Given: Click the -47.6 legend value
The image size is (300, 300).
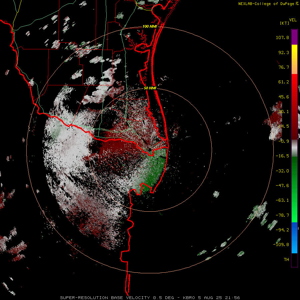Looking at the screenshot, I should pyautogui.click(x=282, y=186).
